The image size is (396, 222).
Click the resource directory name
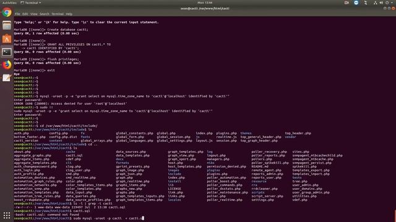point(259,181)
